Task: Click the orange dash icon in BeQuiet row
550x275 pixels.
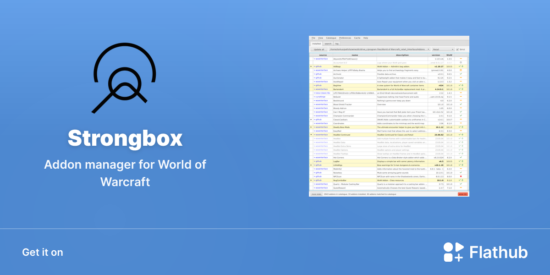Action: [x=461, y=97]
